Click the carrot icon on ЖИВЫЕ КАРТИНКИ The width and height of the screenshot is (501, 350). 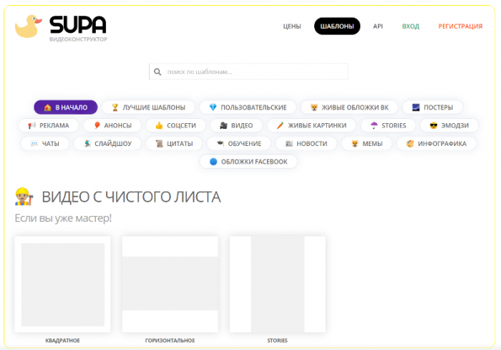tap(281, 125)
